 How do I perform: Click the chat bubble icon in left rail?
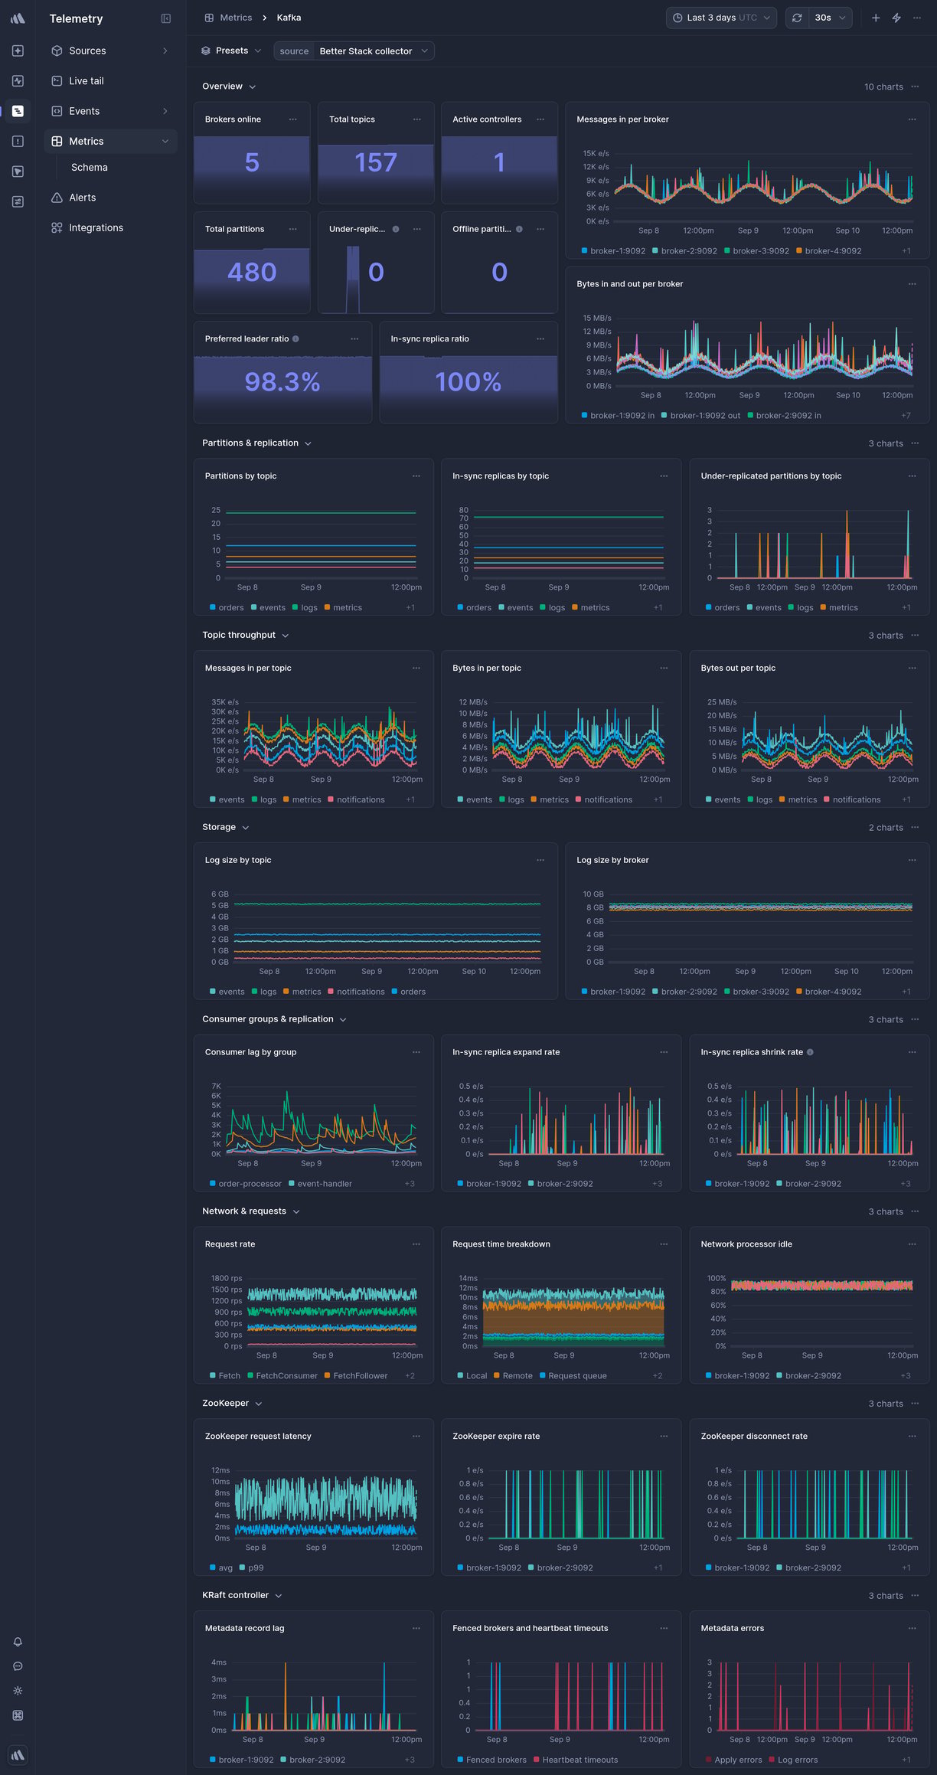(18, 1666)
